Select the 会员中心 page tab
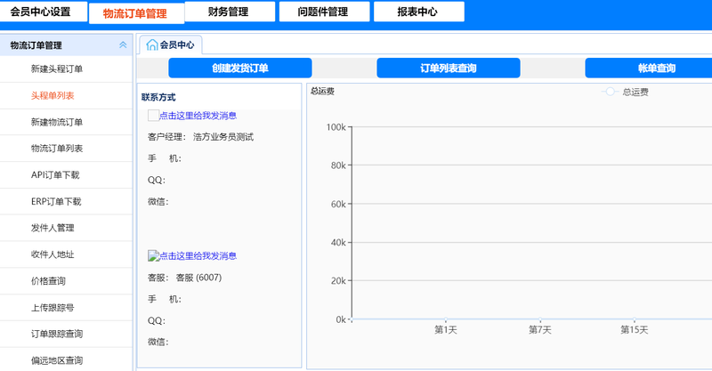Image resolution: width=712 pixels, height=371 pixels. (171, 45)
